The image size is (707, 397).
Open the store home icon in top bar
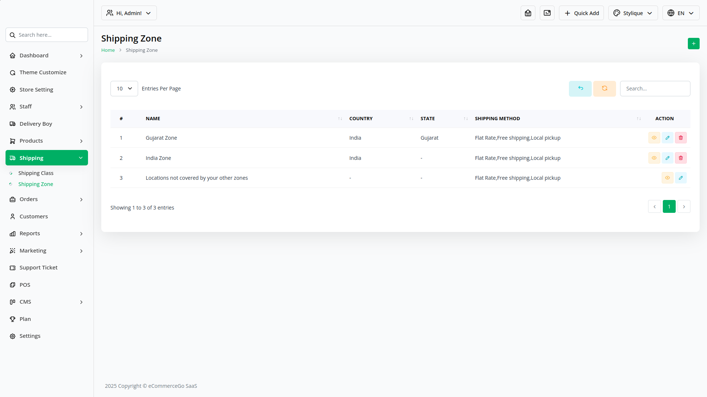click(x=528, y=13)
